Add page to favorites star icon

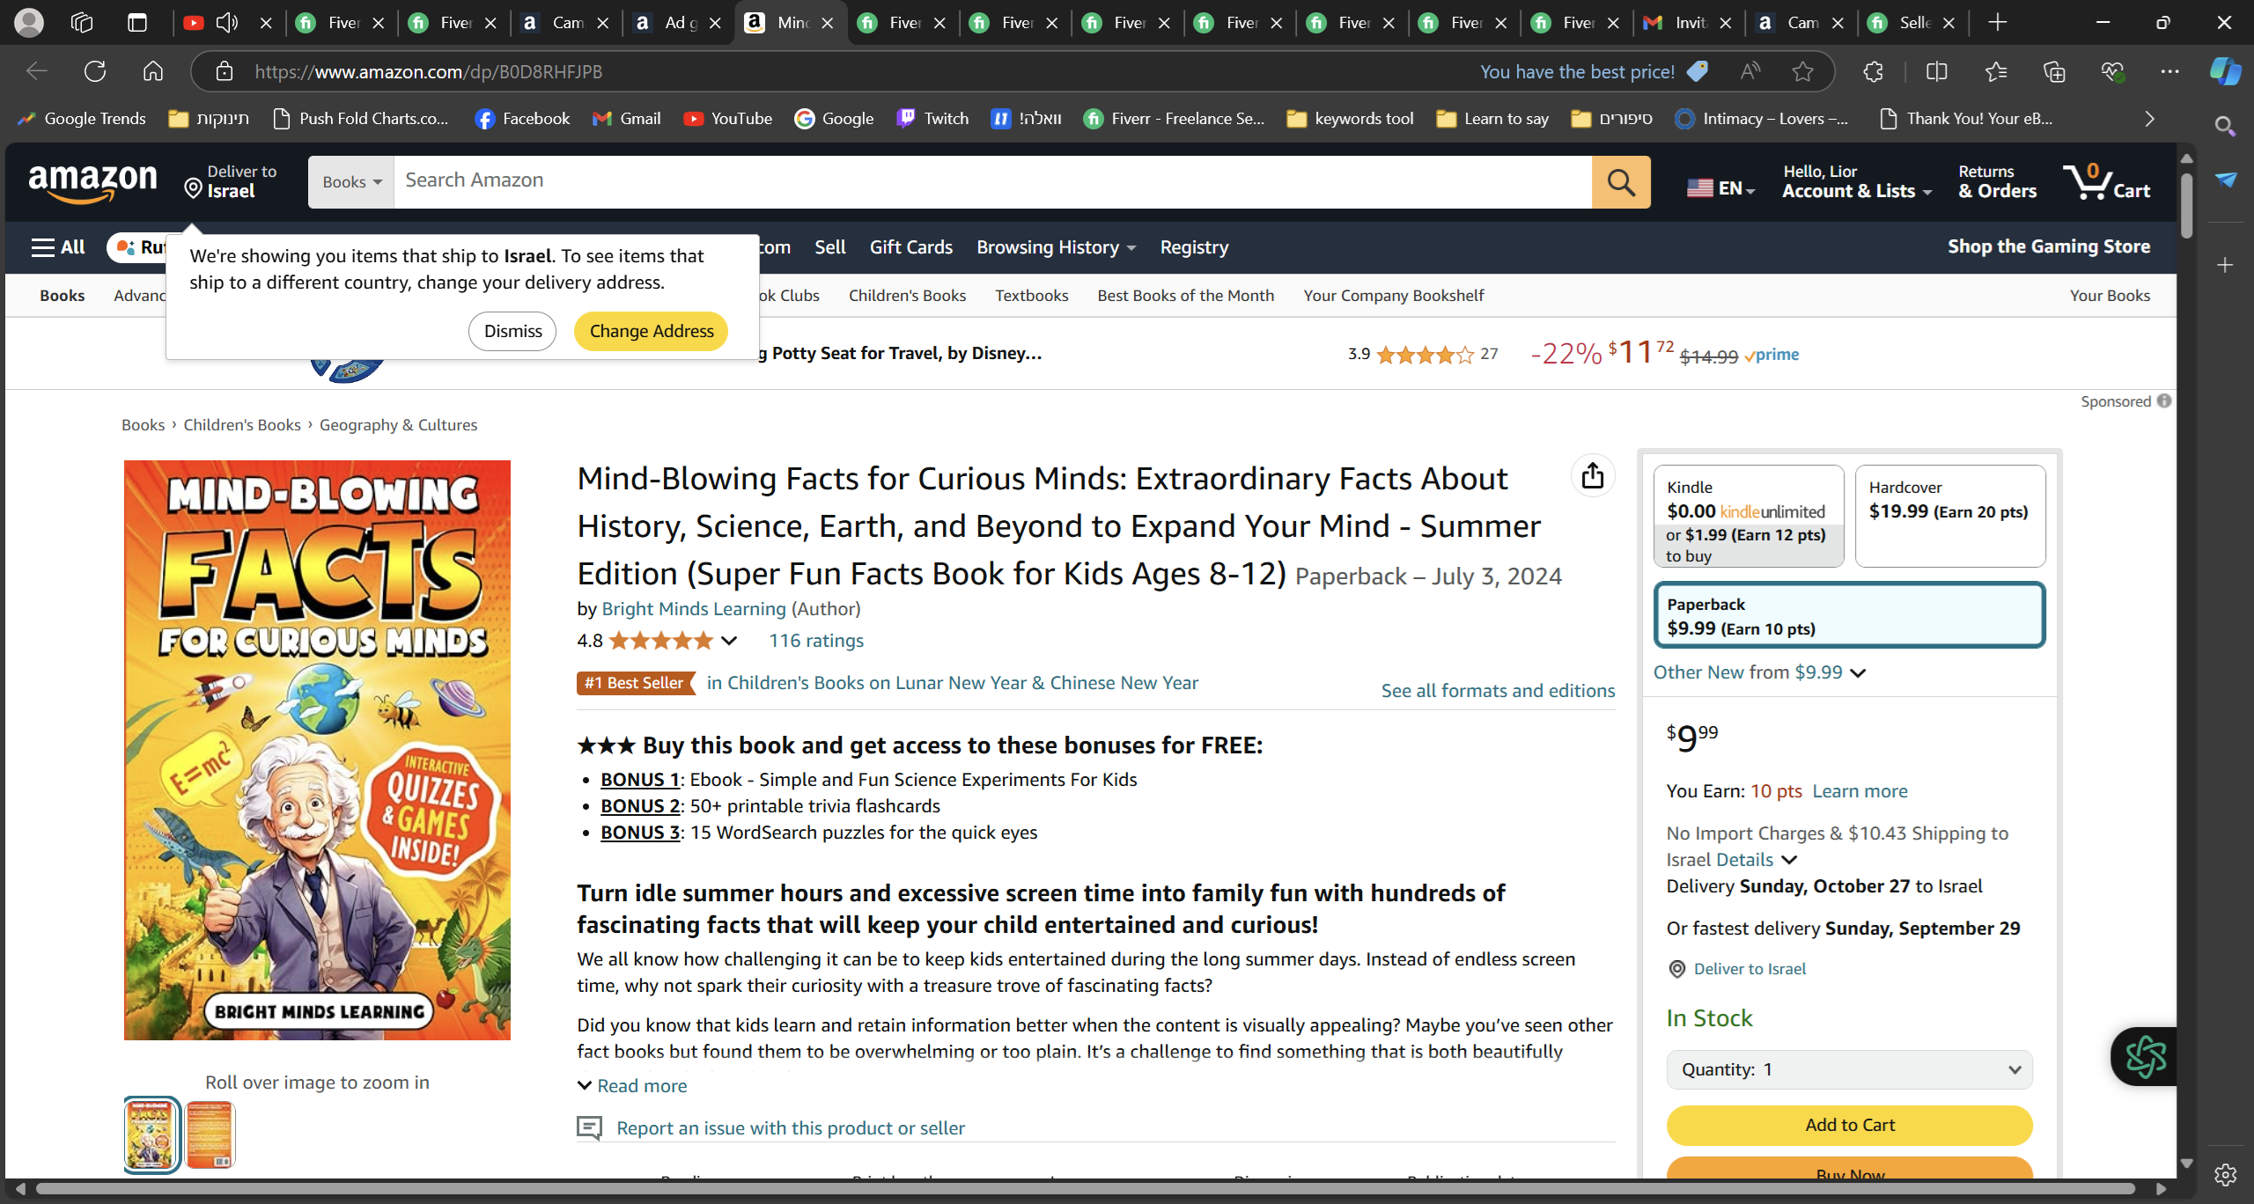(x=1803, y=71)
